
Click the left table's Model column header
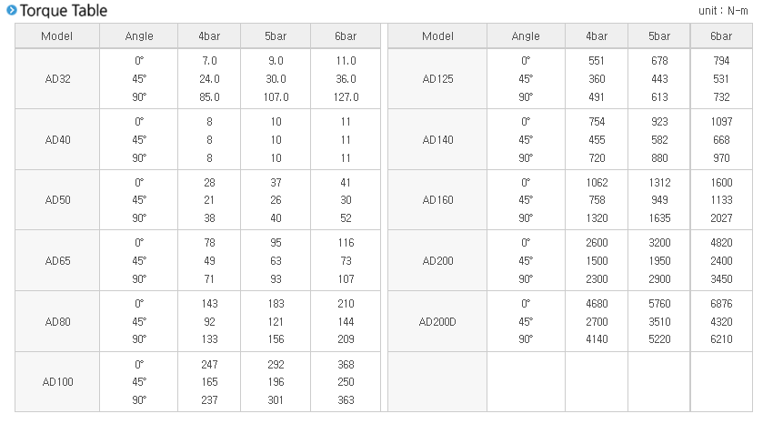pyautogui.click(x=57, y=36)
